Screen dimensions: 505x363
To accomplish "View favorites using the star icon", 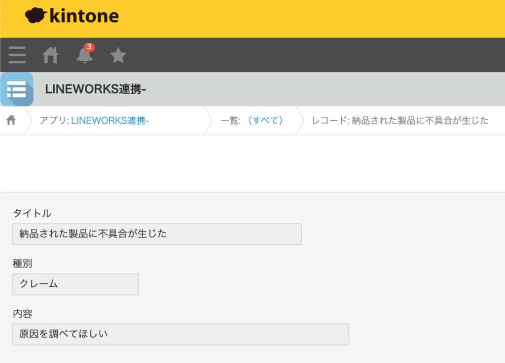I will 118,56.
